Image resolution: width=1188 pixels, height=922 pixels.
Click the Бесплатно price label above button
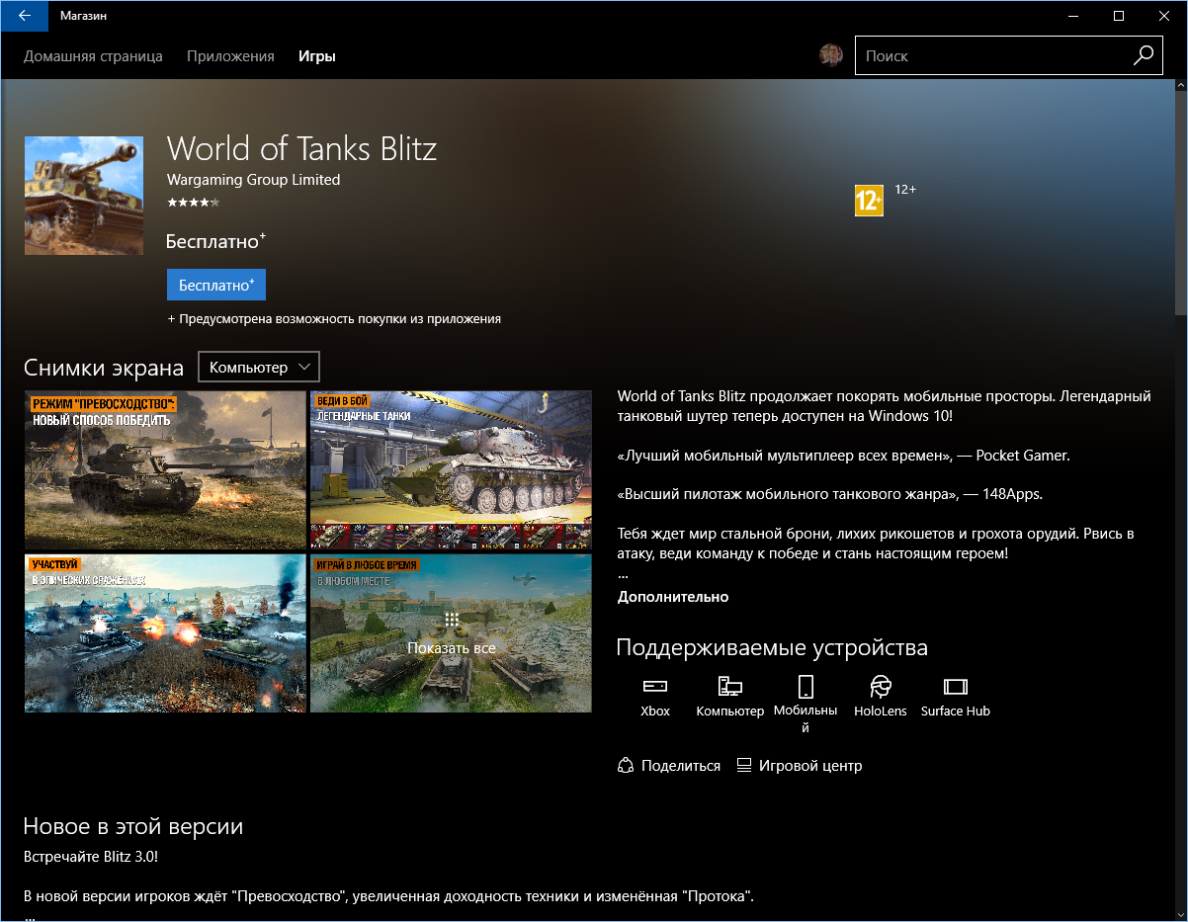pos(216,241)
